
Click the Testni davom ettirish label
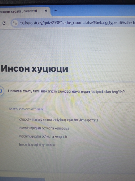pos(26,109)
